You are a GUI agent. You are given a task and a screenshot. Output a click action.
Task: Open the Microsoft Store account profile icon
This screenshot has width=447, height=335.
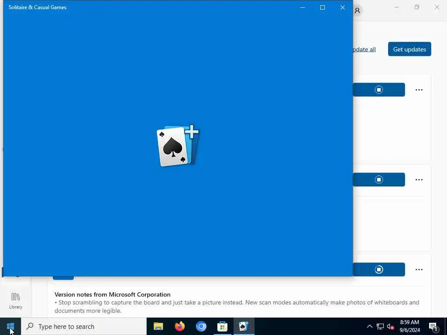coord(357,10)
